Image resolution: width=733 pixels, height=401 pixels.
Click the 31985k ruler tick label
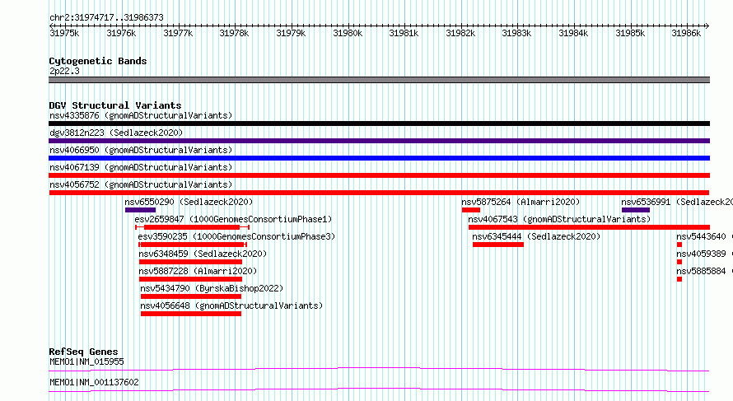(x=630, y=33)
